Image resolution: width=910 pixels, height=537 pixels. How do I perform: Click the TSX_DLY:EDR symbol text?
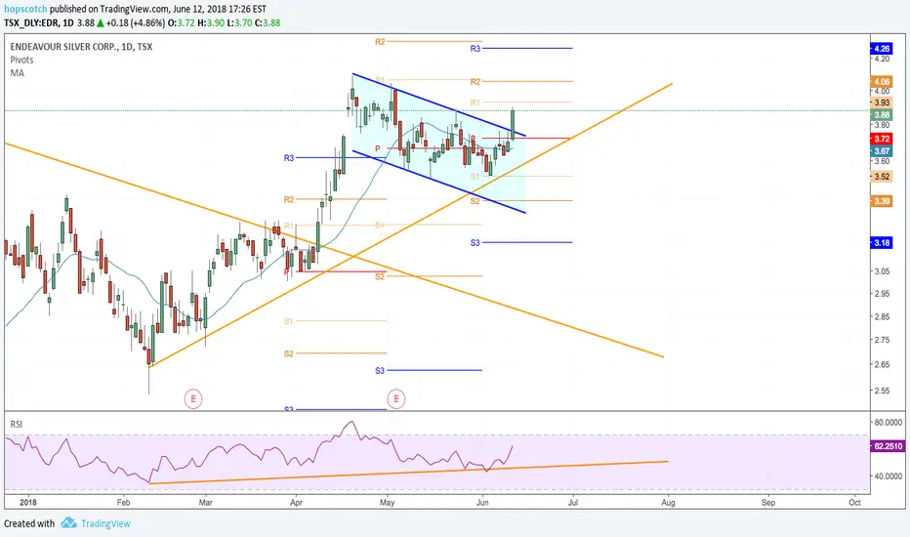[x=31, y=23]
